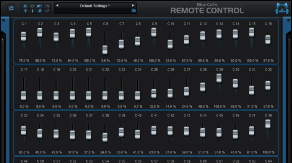This screenshot has width=292, height=163.
Task: Click the REMOTE CONTROL title text
Action: pyautogui.click(x=207, y=10)
